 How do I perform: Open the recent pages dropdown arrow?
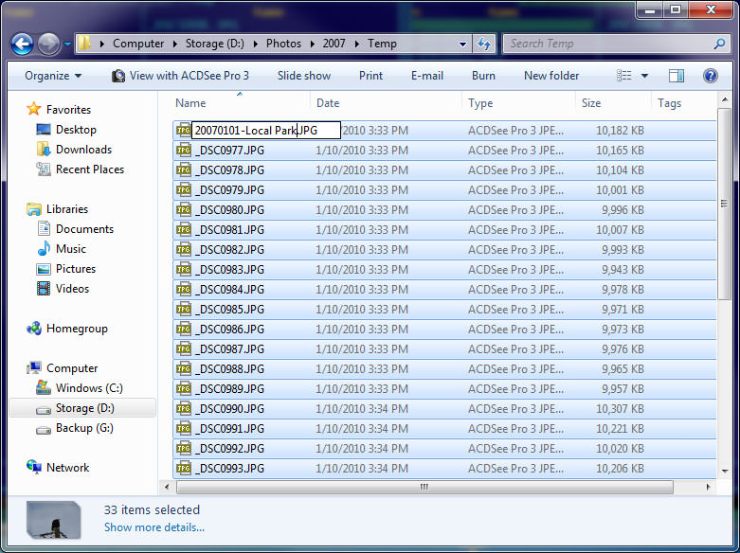point(67,44)
